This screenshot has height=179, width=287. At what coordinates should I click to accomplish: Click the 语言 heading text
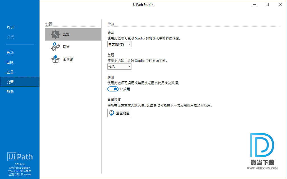click(111, 33)
